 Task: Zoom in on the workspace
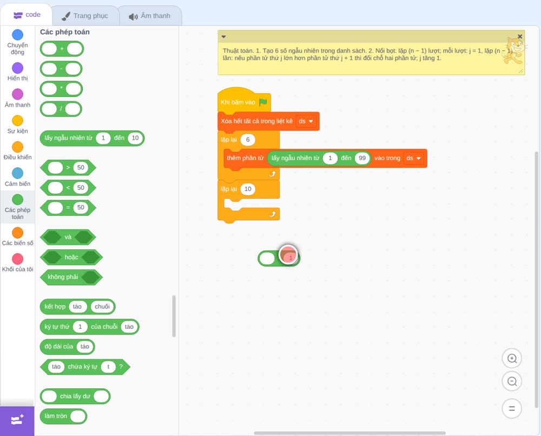click(x=512, y=359)
